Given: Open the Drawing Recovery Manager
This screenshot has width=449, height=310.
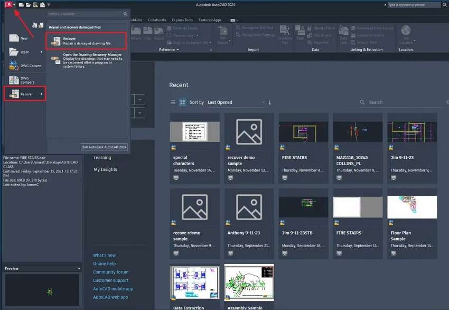Looking at the screenshot, I should (87, 60).
